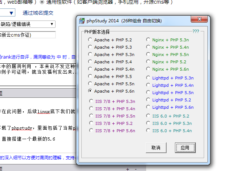The image size is (225, 171).
Task: Select Nginx + PHP 5.5n option
Action: [148, 54]
